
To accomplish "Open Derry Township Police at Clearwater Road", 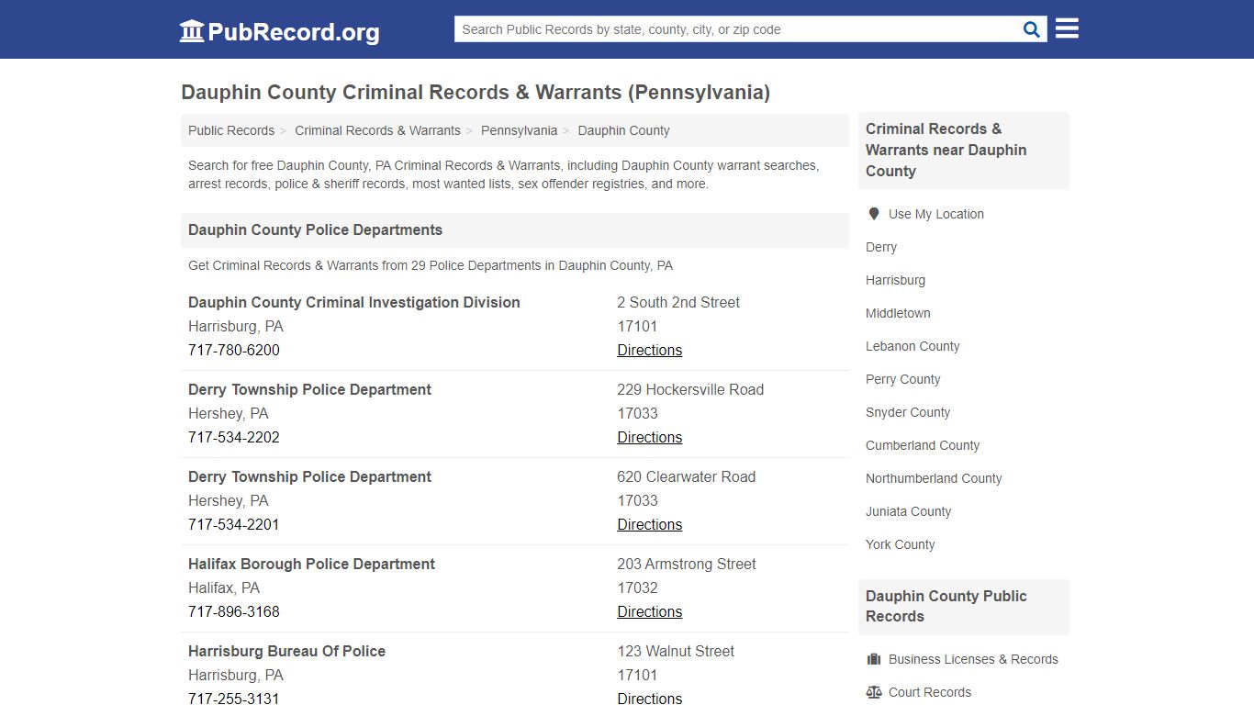I will tap(309, 476).
